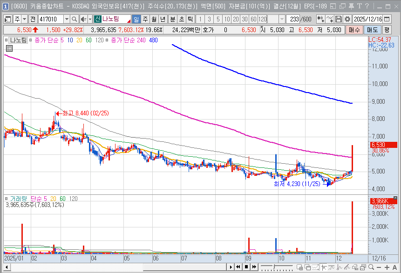Click the scrollbar left arrow
Image resolution: width=401 pixels, height=273 pixels.
tap(7, 267)
